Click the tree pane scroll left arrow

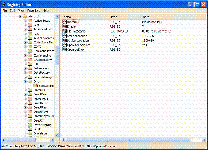4,140
